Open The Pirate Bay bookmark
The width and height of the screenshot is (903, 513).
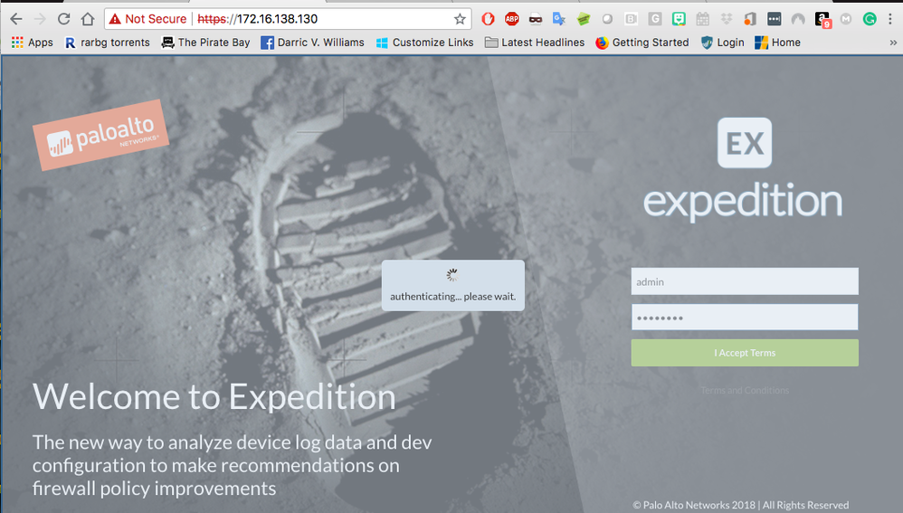click(x=205, y=43)
